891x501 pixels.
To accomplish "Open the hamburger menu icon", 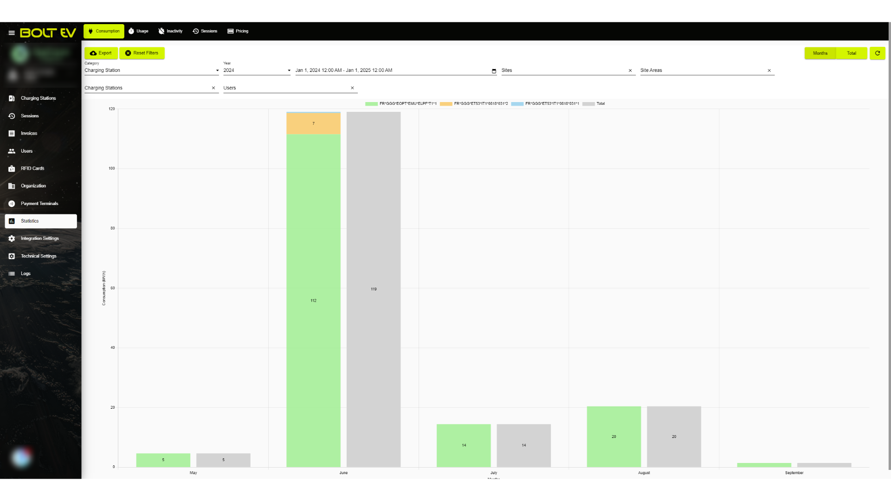I will (x=12, y=33).
